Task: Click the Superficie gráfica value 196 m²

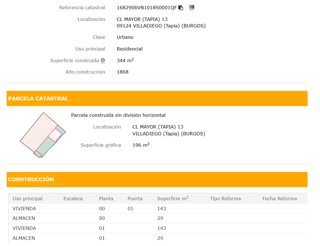Action: pyautogui.click(x=141, y=145)
